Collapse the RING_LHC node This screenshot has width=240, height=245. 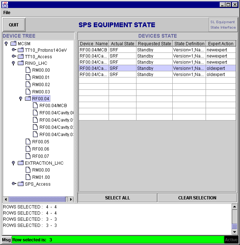(x=13, y=63)
